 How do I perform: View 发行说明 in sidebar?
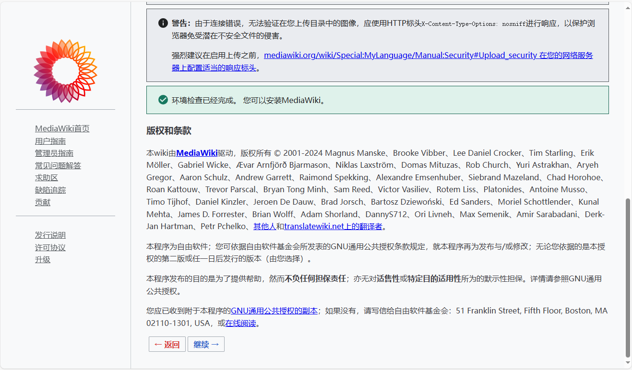(x=50, y=235)
